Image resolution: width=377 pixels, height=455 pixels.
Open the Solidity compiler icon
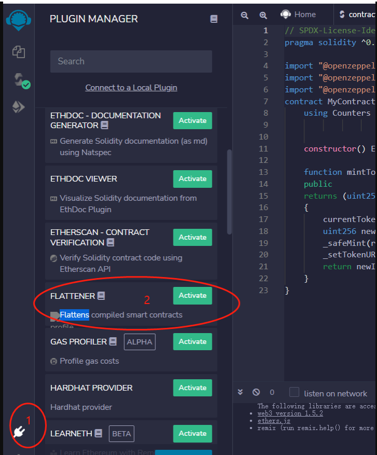pyautogui.click(x=21, y=80)
